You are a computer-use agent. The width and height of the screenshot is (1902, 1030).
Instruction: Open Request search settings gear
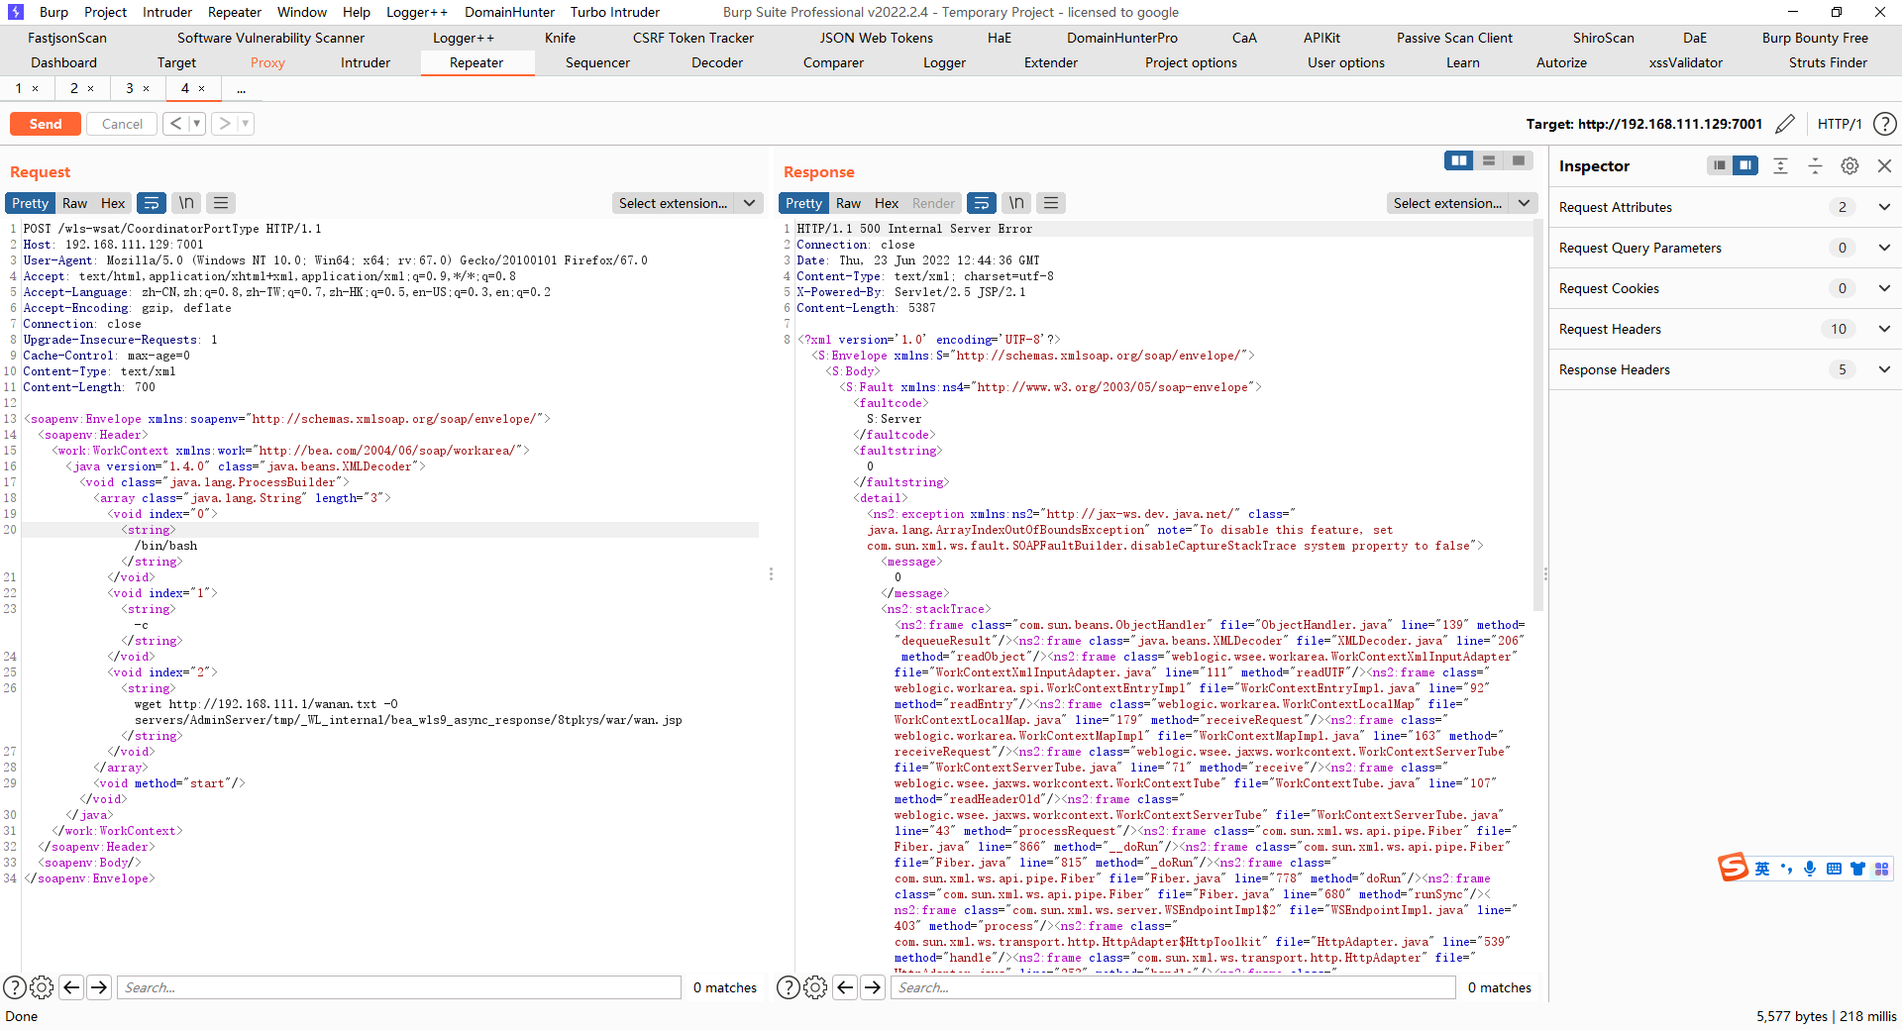42,987
